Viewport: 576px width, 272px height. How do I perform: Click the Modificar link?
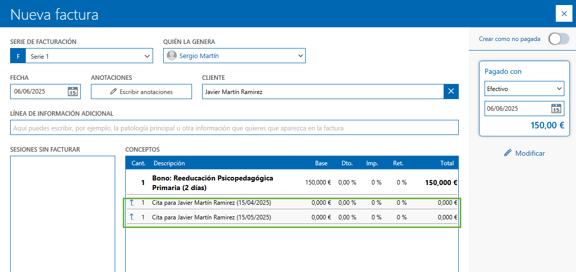[530, 153]
